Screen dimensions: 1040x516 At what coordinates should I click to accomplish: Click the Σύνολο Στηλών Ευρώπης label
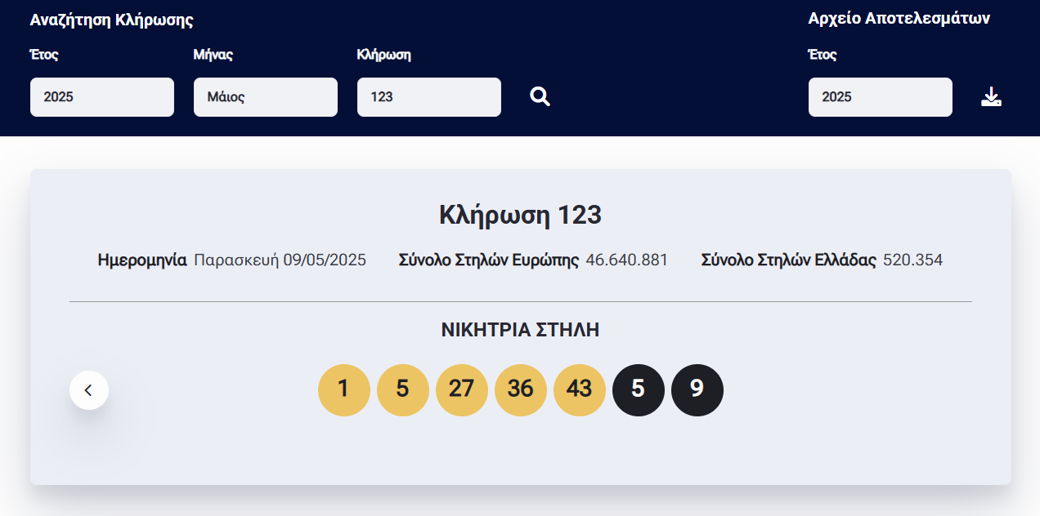click(x=489, y=260)
